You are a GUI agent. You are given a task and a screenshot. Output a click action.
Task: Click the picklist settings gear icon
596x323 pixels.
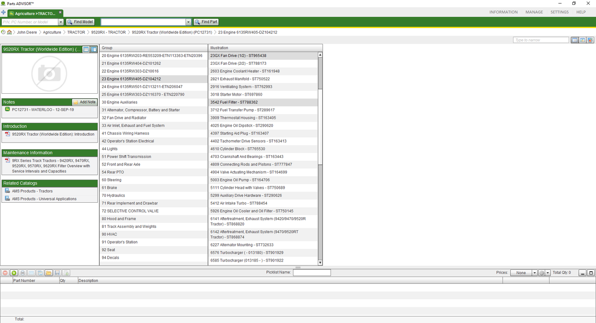(x=542, y=273)
